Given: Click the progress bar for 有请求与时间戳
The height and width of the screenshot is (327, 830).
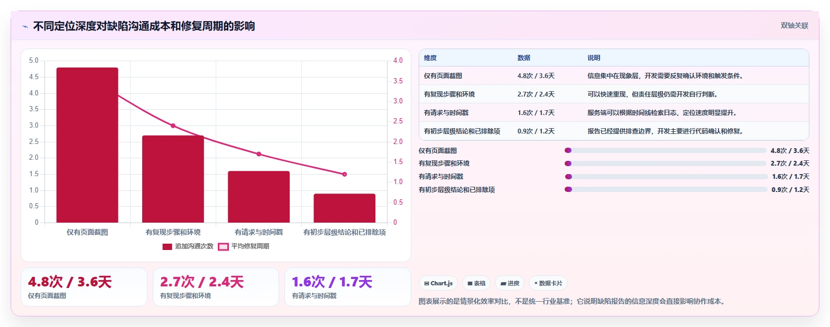Looking at the screenshot, I should [666, 177].
